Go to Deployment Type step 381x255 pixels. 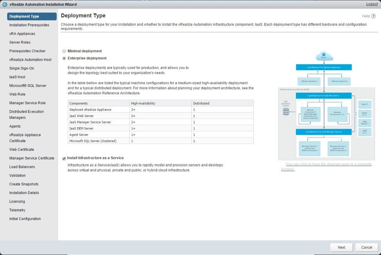[x=32, y=16]
